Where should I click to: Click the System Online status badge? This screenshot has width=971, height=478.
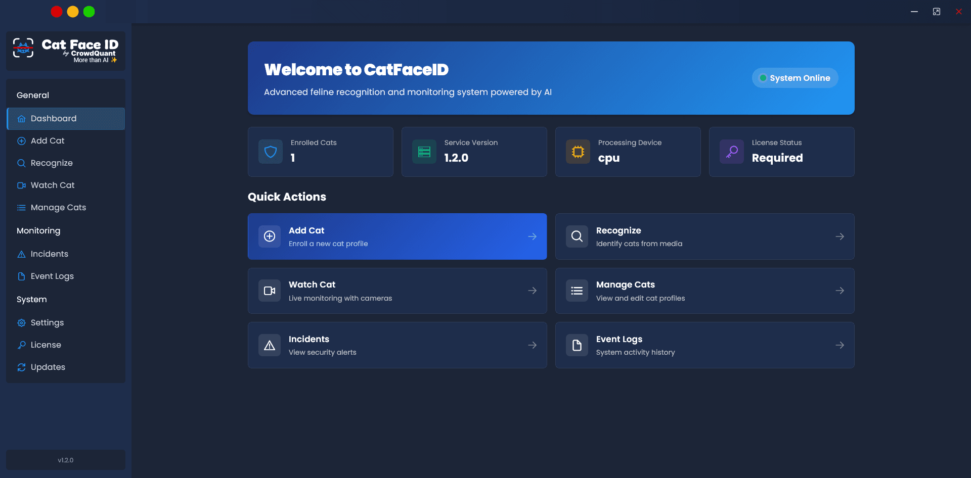pos(795,78)
